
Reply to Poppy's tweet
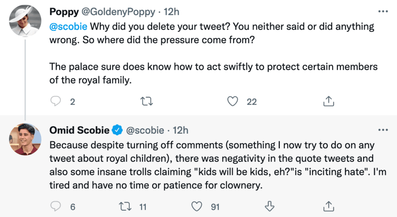[x=56, y=102]
